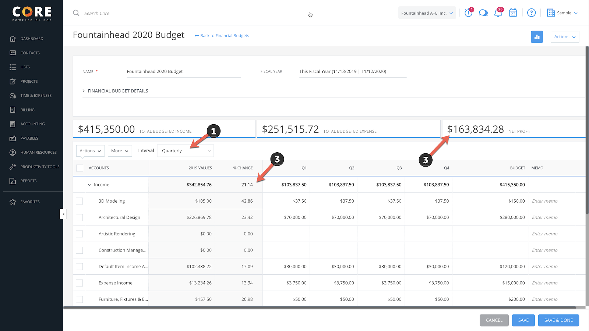Edit Architectural Design Q1 $70,000.00 cell
This screenshot has width=589, height=331.
[286, 218]
